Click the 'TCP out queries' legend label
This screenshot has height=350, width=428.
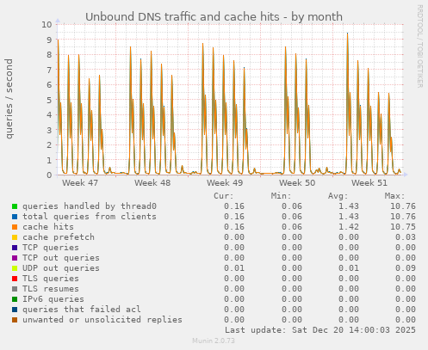[x=61, y=258]
